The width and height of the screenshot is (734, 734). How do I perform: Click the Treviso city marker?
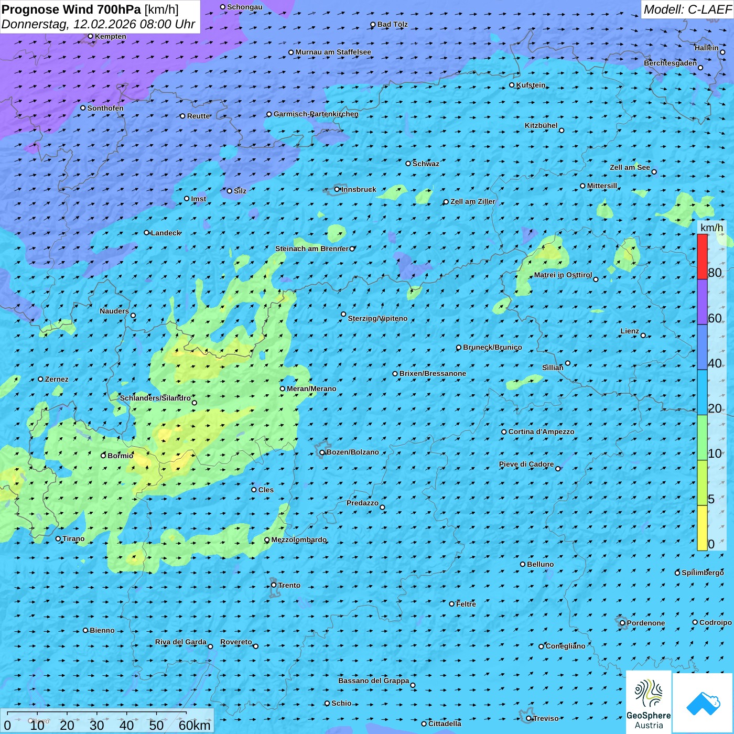point(528,718)
